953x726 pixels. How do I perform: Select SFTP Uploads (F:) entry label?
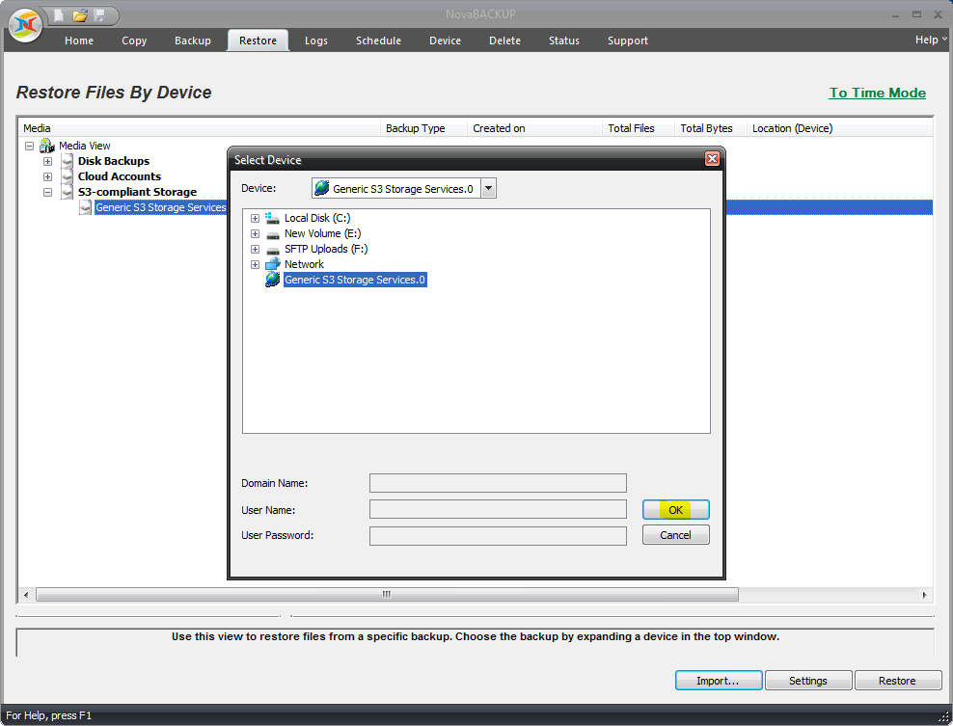[x=326, y=249]
